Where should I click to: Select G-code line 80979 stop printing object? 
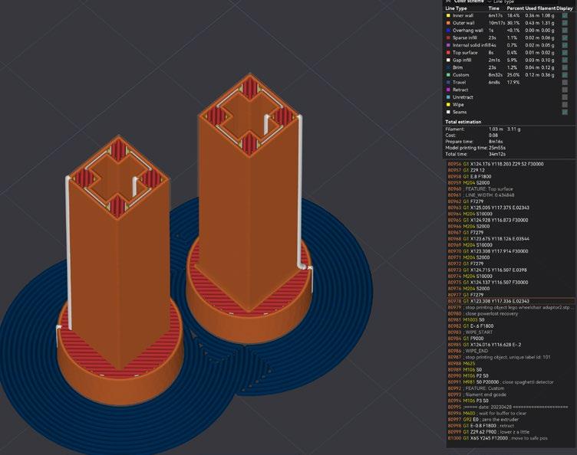click(510, 307)
